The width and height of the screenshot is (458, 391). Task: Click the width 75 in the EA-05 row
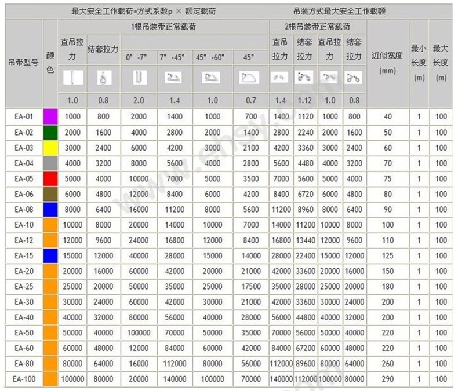[388, 178]
